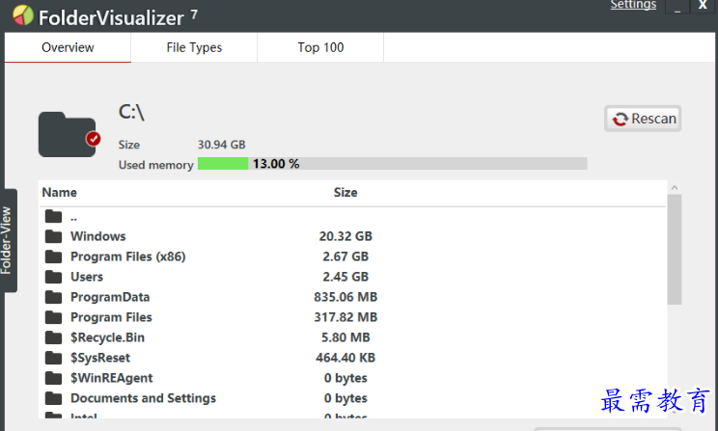718x431 pixels.
Task: Minimize the FolderVisualizer window
Action: coord(677,6)
